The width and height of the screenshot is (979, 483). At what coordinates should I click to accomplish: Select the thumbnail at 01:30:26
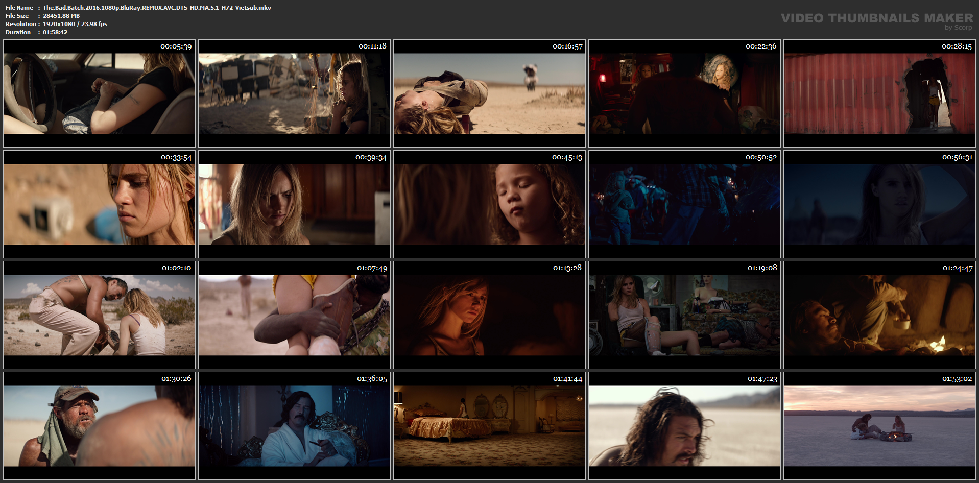99,426
